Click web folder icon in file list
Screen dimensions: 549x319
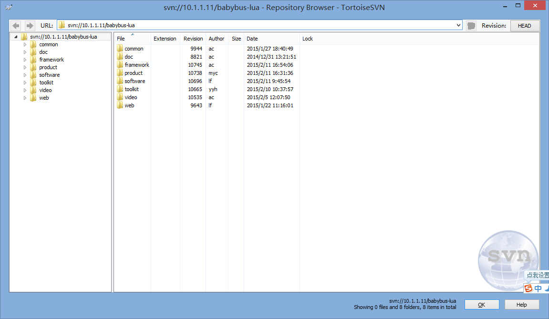(x=120, y=105)
